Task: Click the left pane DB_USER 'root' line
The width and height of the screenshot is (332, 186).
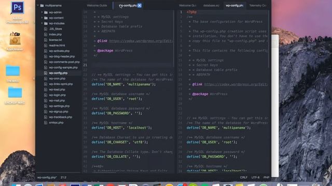Action: (x=117, y=99)
